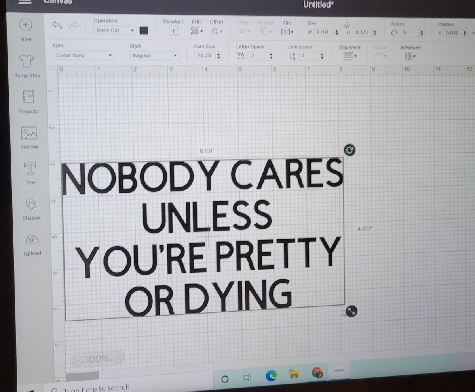The image size is (475, 392).
Task: Open the Style dropdown showing Regular
Action: (154, 56)
